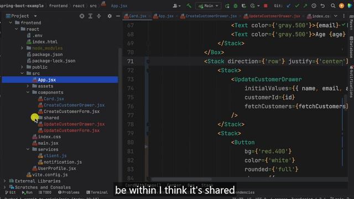The height and width of the screenshot is (199, 354).
Task: Open Search Everywhere magnifier
Action: pyautogui.click(x=333, y=6)
